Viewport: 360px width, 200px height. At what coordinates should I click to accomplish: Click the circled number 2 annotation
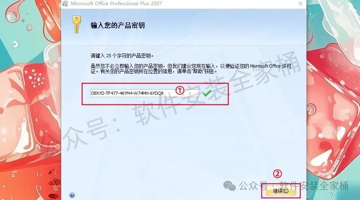click(277, 174)
